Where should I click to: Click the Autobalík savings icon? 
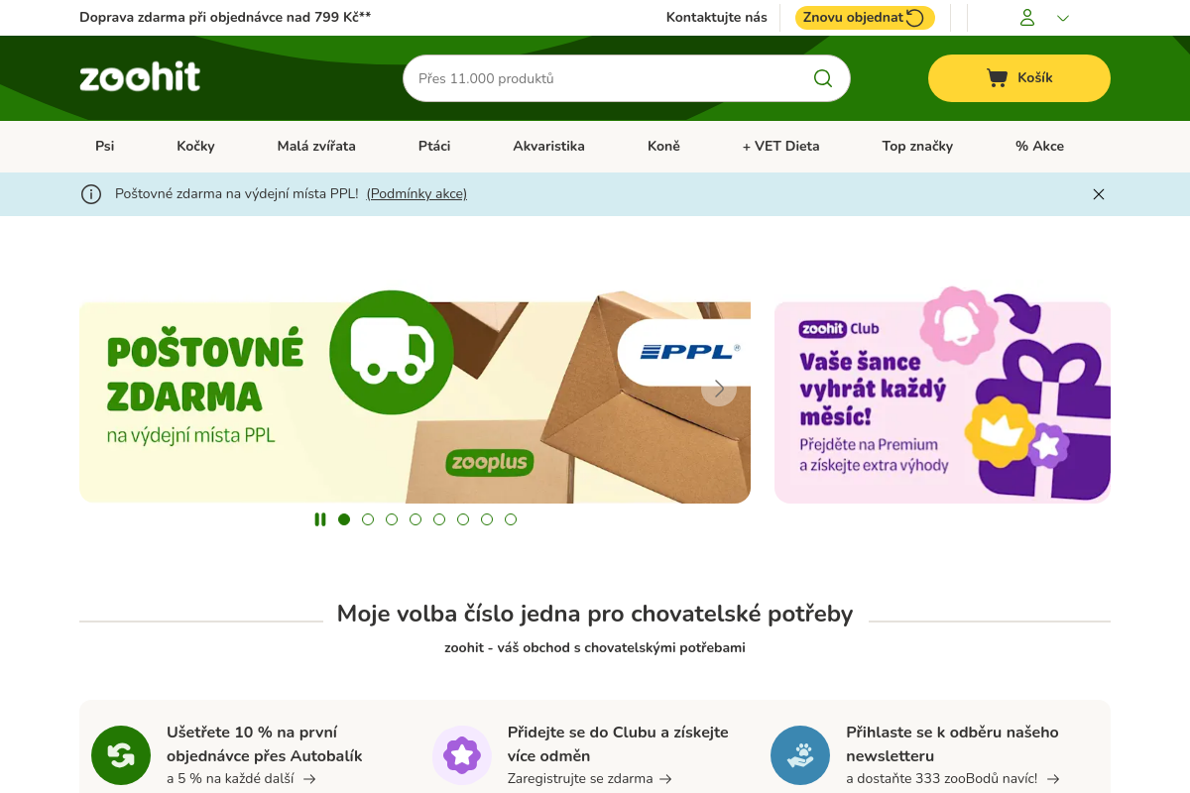pyautogui.click(x=121, y=755)
